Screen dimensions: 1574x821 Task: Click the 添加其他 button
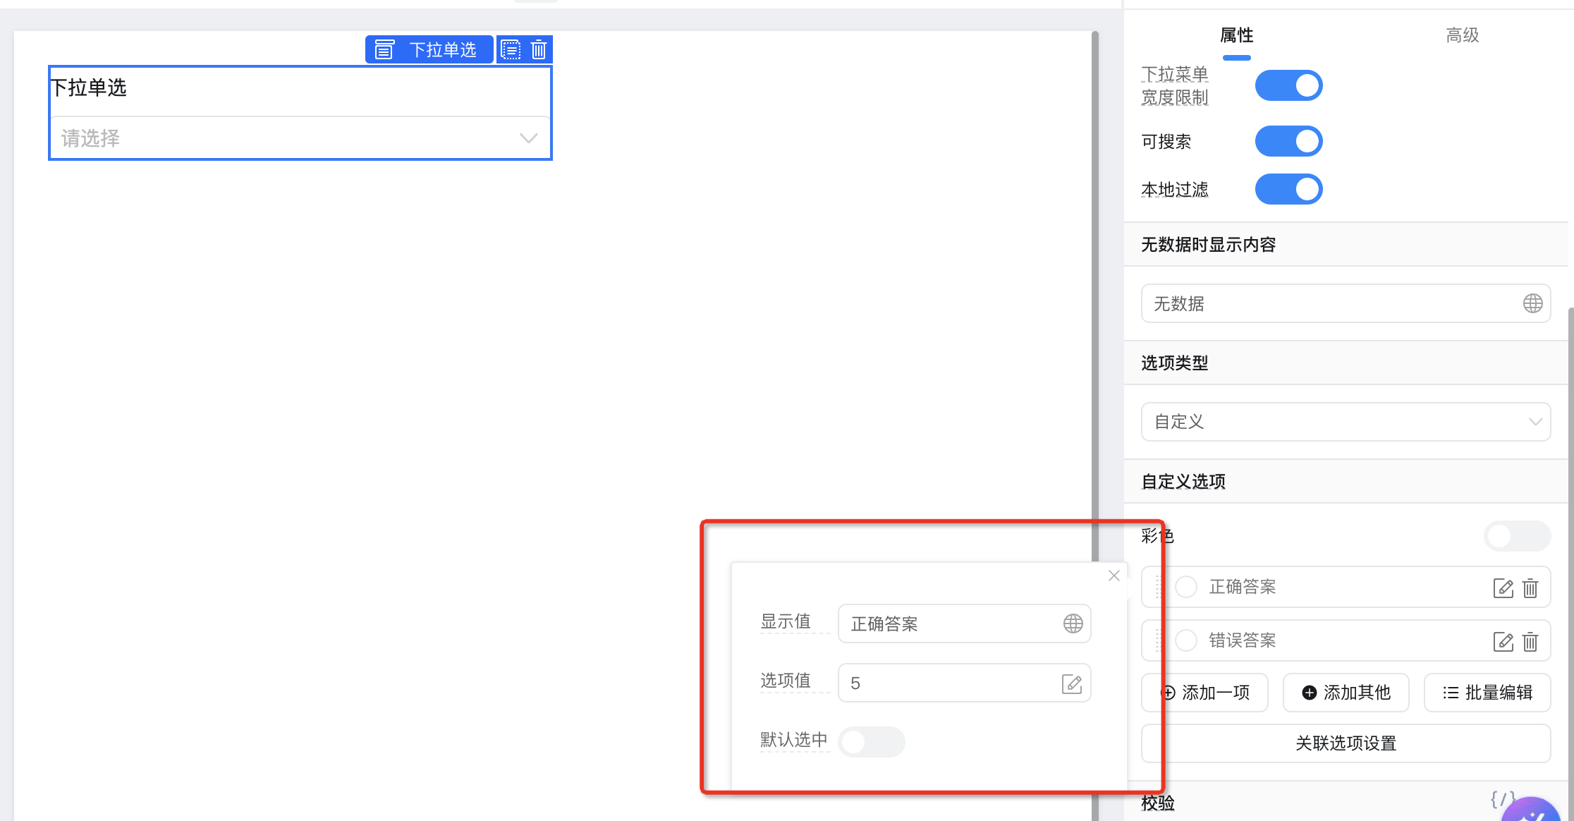pos(1346,693)
